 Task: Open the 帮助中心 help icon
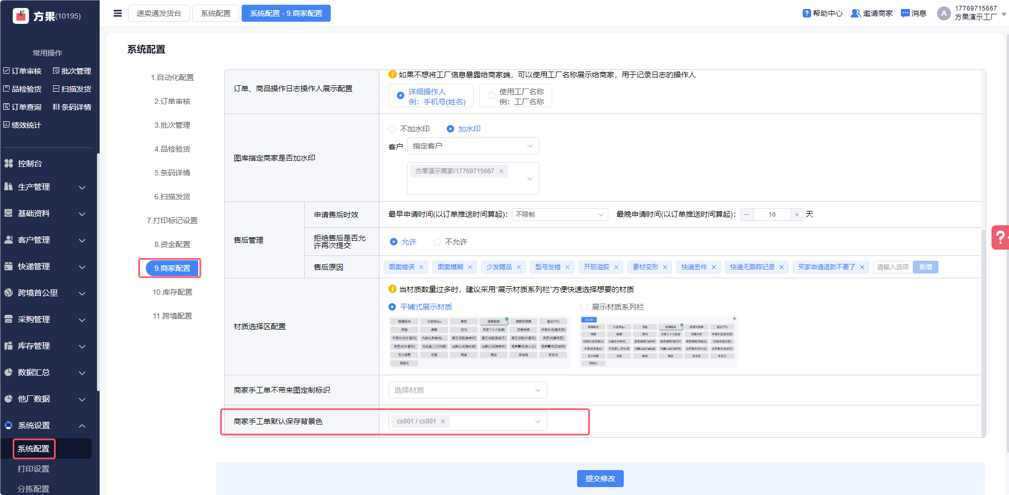point(807,13)
